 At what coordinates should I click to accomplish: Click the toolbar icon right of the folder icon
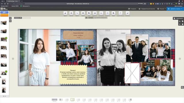pyautogui.click(x=113, y=13)
